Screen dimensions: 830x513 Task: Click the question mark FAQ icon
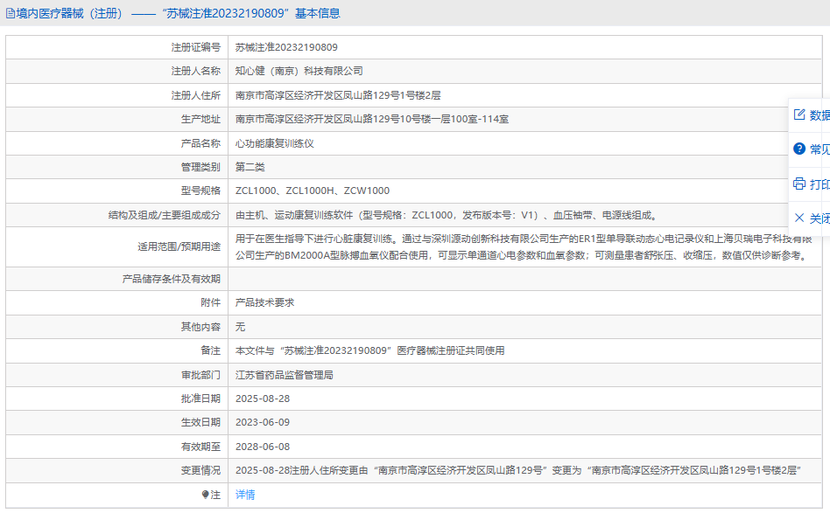pyautogui.click(x=799, y=149)
